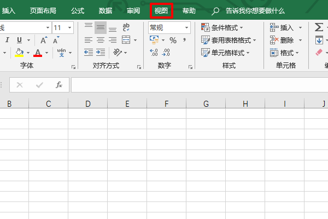Apply yellow fill color bucket
The width and height of the screenshot is (328, 219).
click(19, 53)
